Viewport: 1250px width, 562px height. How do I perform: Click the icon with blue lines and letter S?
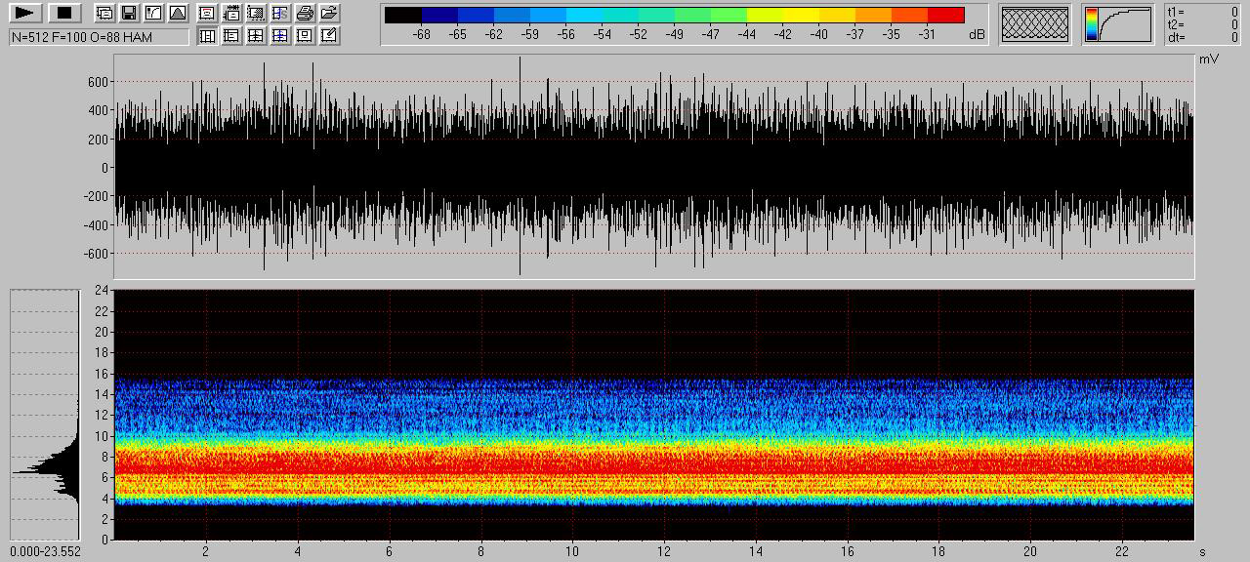[280, 14]
